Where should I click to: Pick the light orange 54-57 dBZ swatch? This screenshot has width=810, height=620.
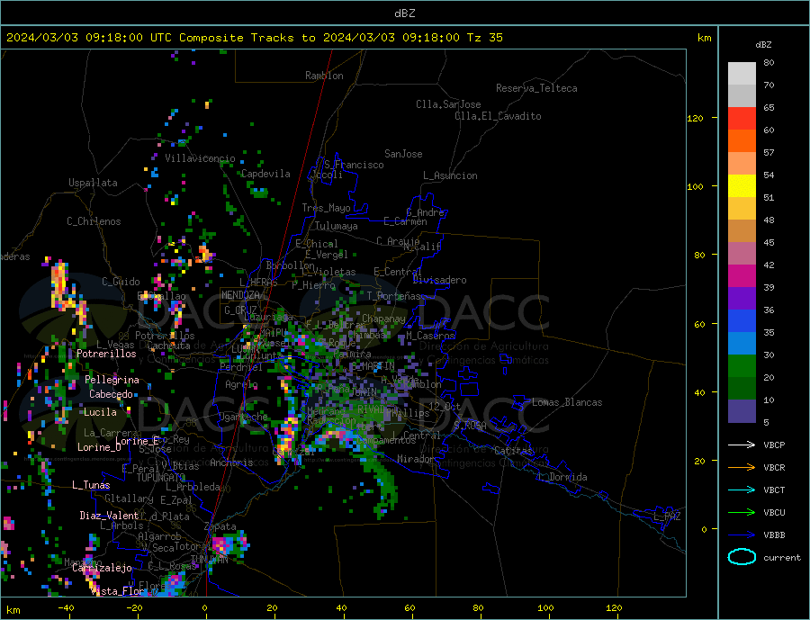pos(742,164)
